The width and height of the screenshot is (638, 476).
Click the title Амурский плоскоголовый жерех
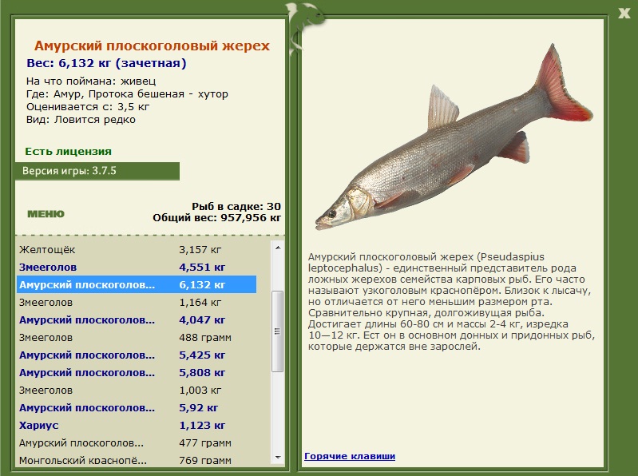pyautogui.click(x=152, y=46)
